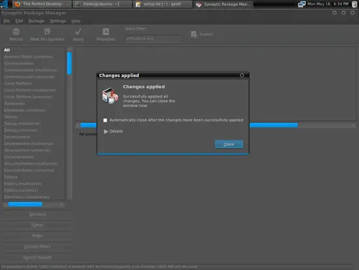Screen dimensions: 359x270
Task: Click the Search Results button
Action: pos(38,258)
